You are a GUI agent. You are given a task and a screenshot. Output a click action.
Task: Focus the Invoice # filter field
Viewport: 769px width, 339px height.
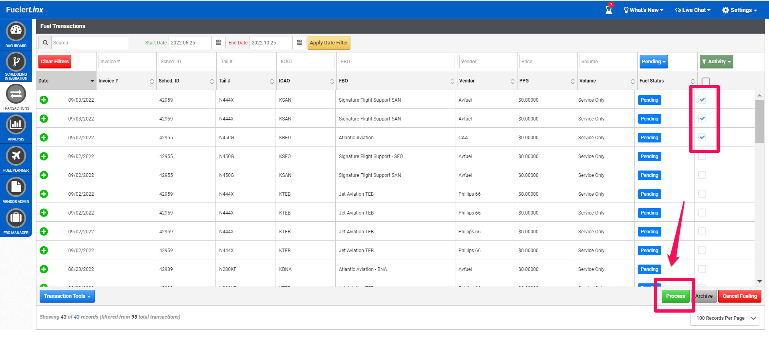126,62
